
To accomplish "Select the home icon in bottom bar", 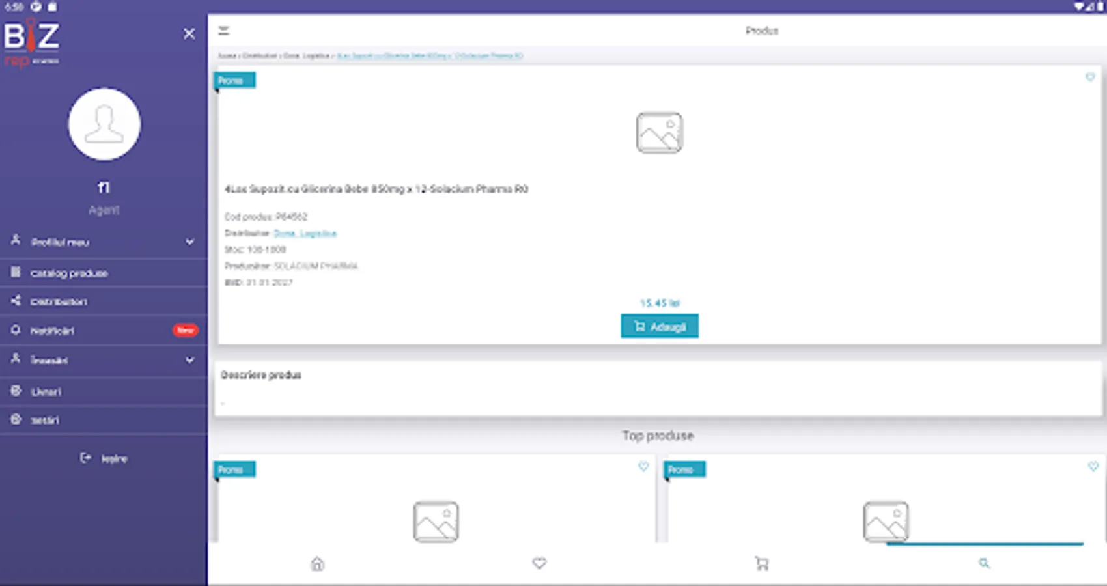I will click(316, 564).
